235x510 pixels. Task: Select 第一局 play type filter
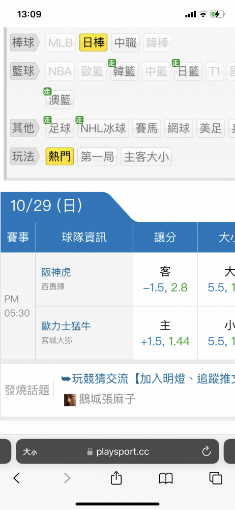(x=97, y=157)
